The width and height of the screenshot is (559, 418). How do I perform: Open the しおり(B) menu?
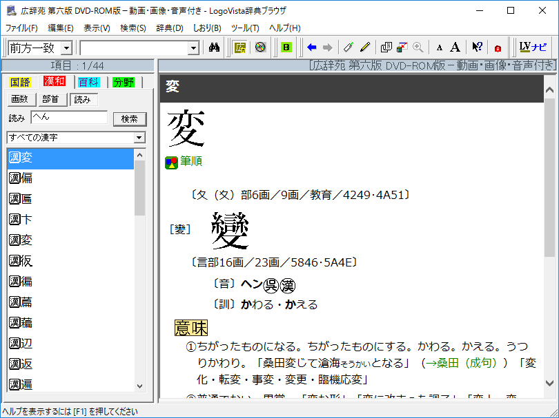tap(207, 28)
